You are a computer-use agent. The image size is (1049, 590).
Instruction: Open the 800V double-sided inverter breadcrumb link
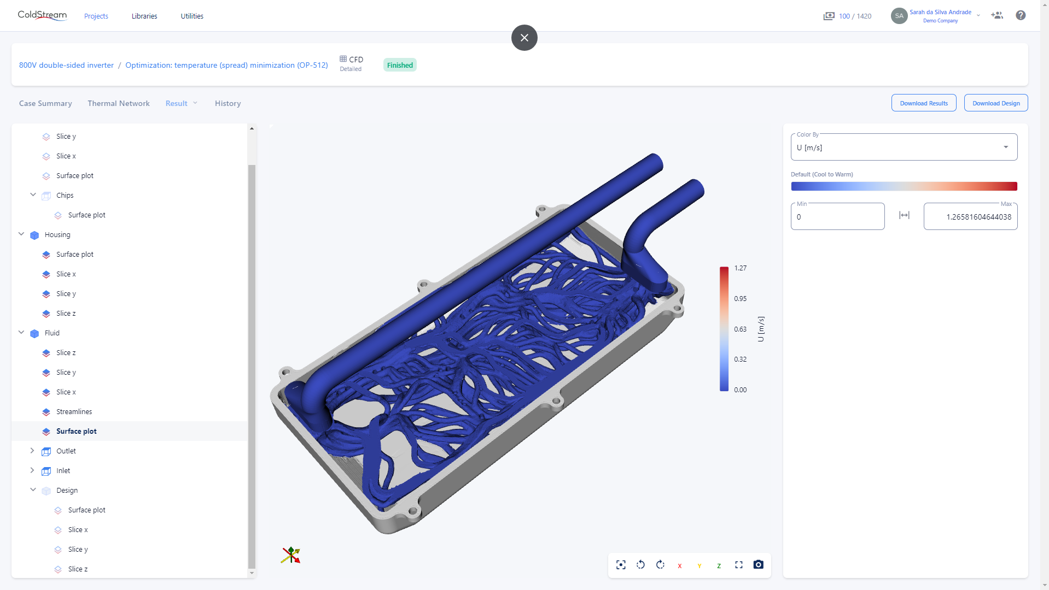pyautogui.click(x=66, y=65)
